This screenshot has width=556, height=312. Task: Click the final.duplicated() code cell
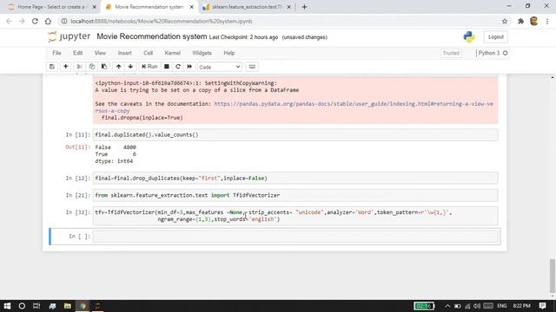coord(295,135)
